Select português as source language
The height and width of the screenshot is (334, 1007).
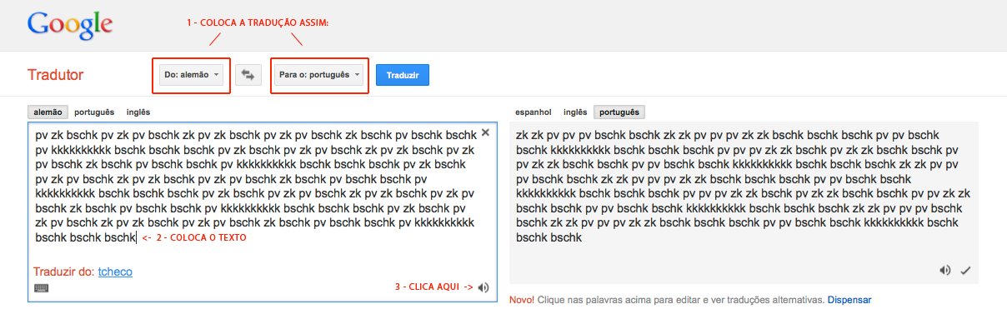pos(94,112)
